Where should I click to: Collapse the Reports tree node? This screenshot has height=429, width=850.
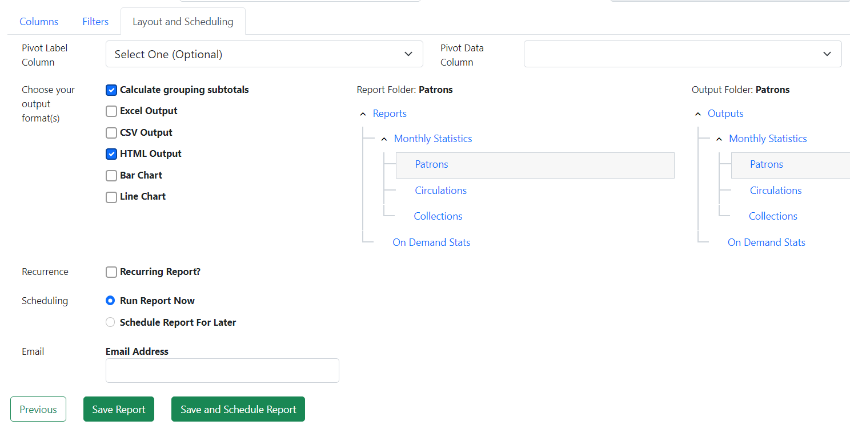click(x=363, y=114)
